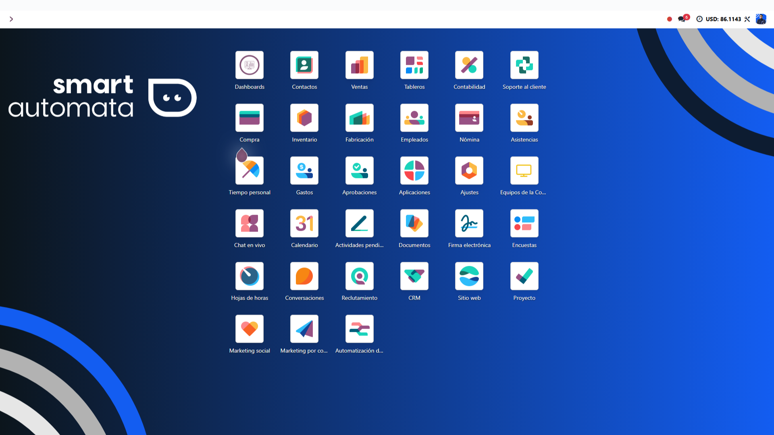The width and height of the screenshot is (774, 435).
Task: Launch the Conversaciones app
Action: pos(304,276)
